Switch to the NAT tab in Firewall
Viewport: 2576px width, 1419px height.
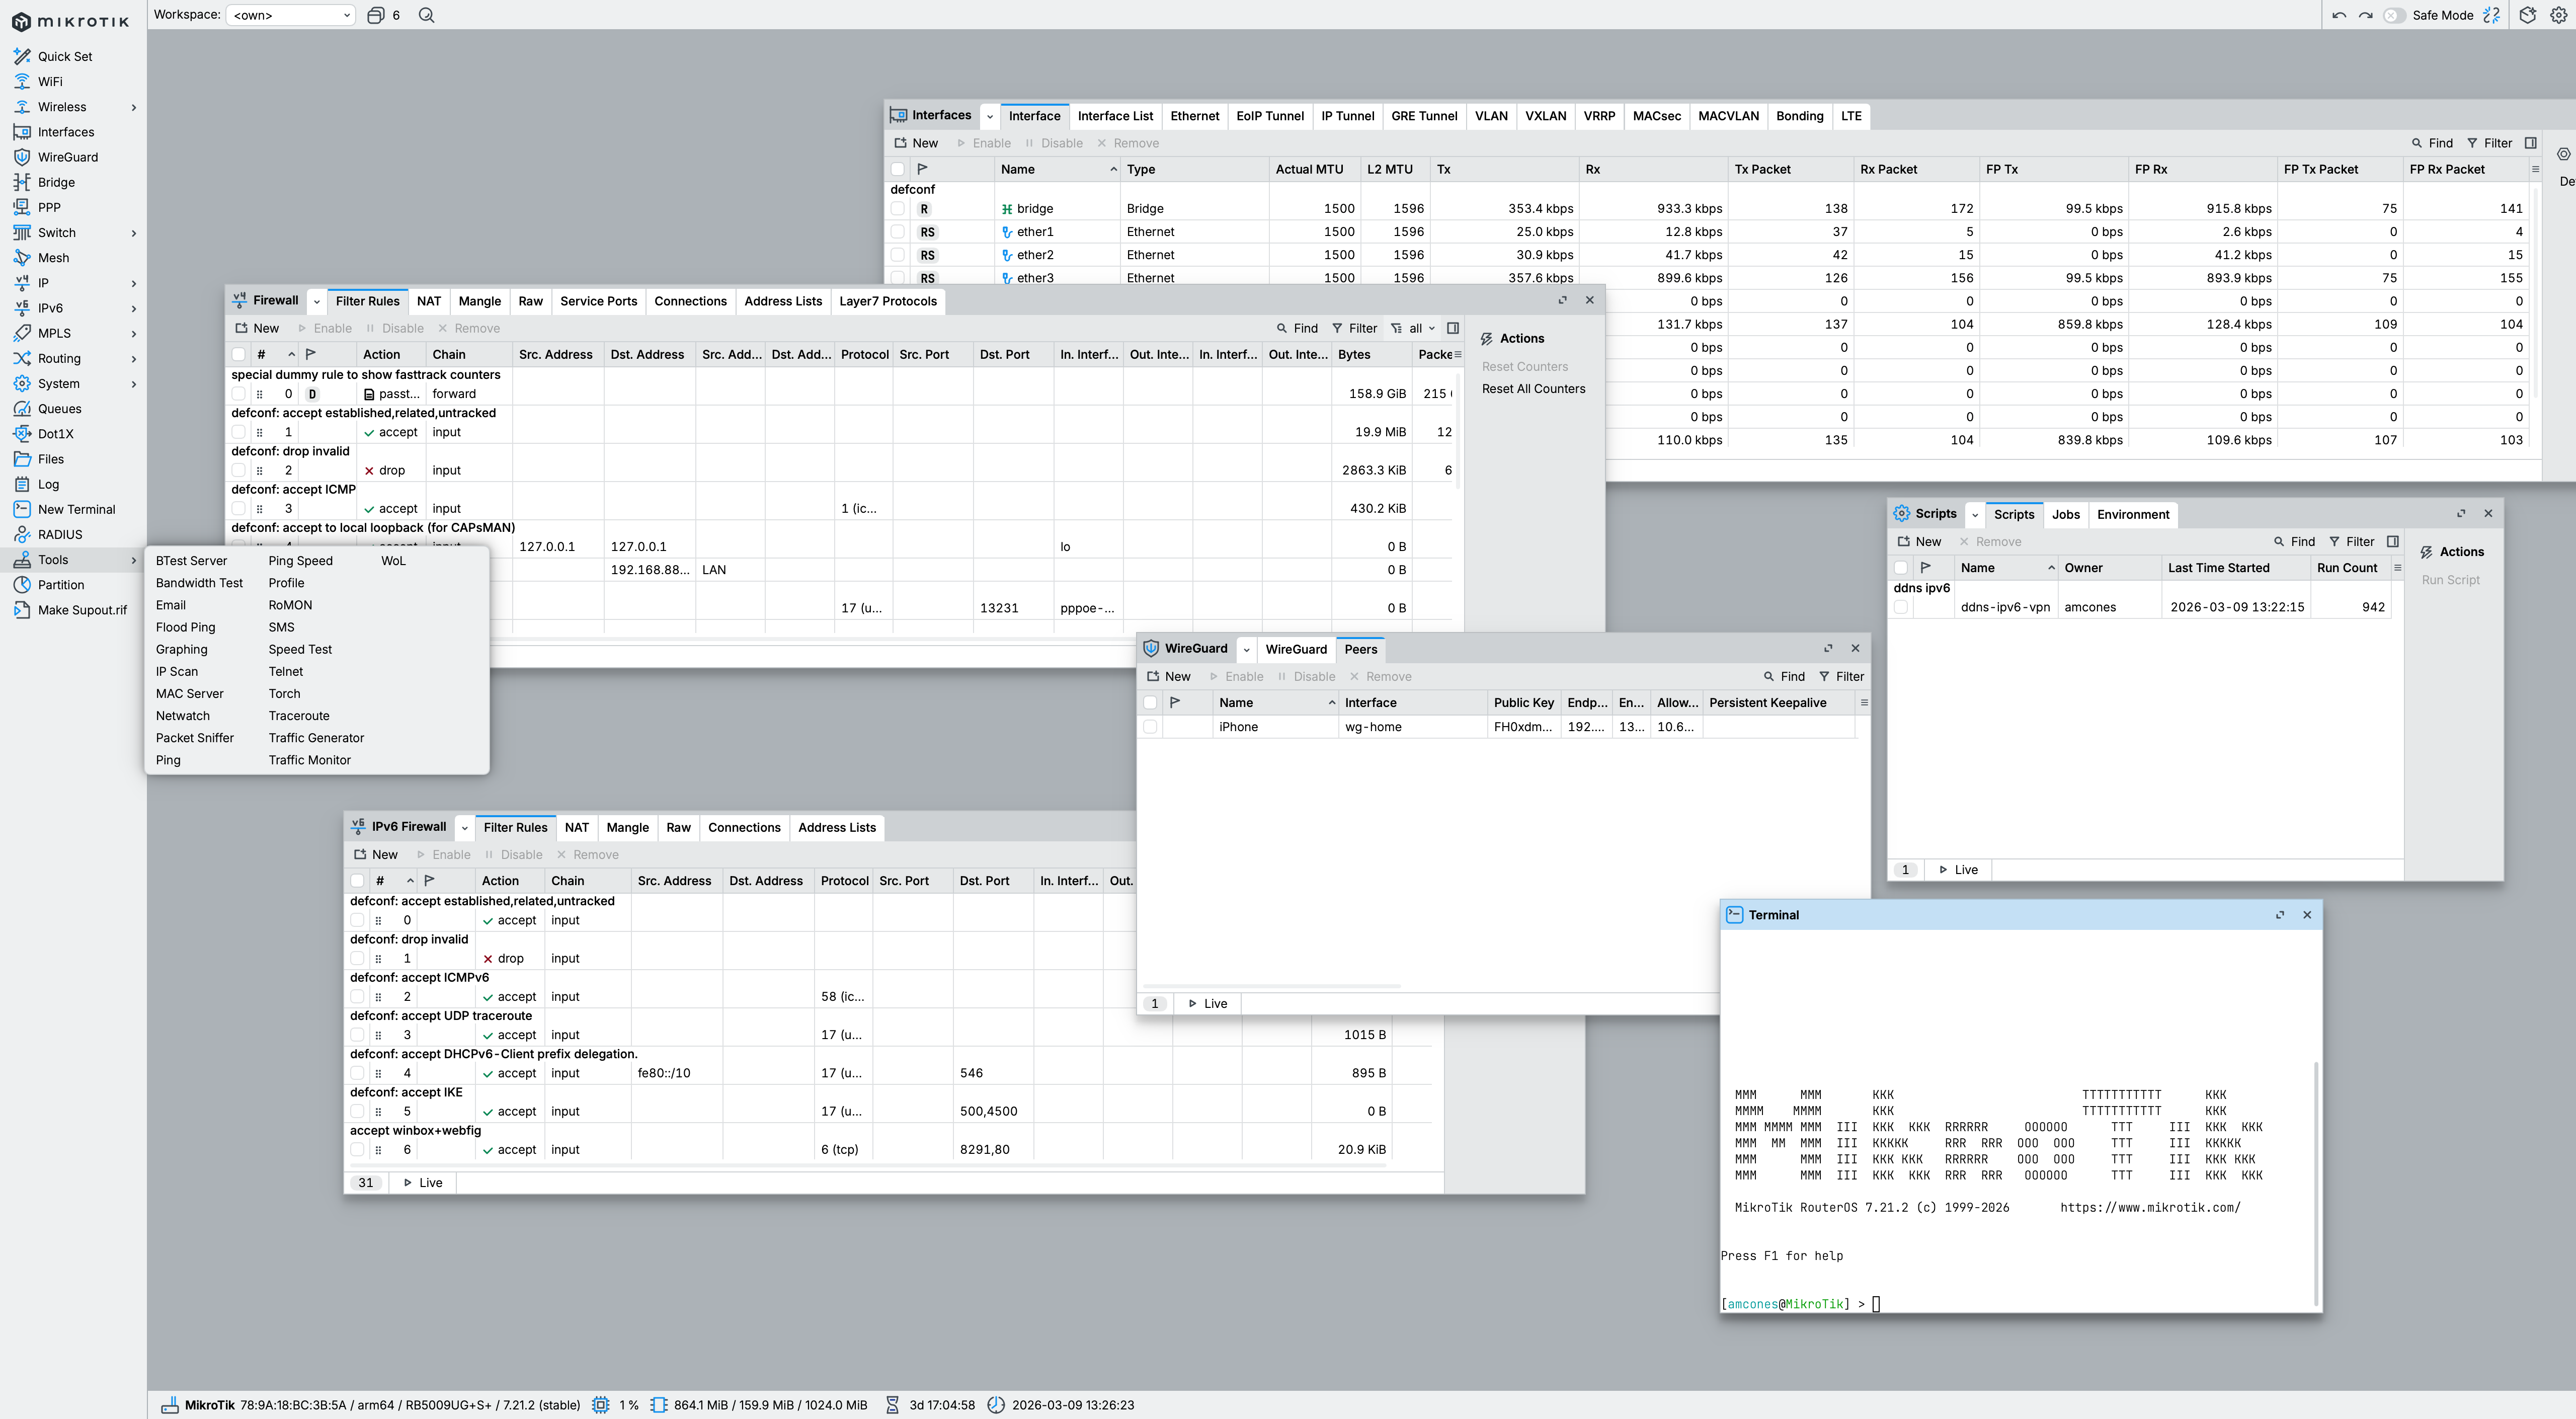point(428,301)
